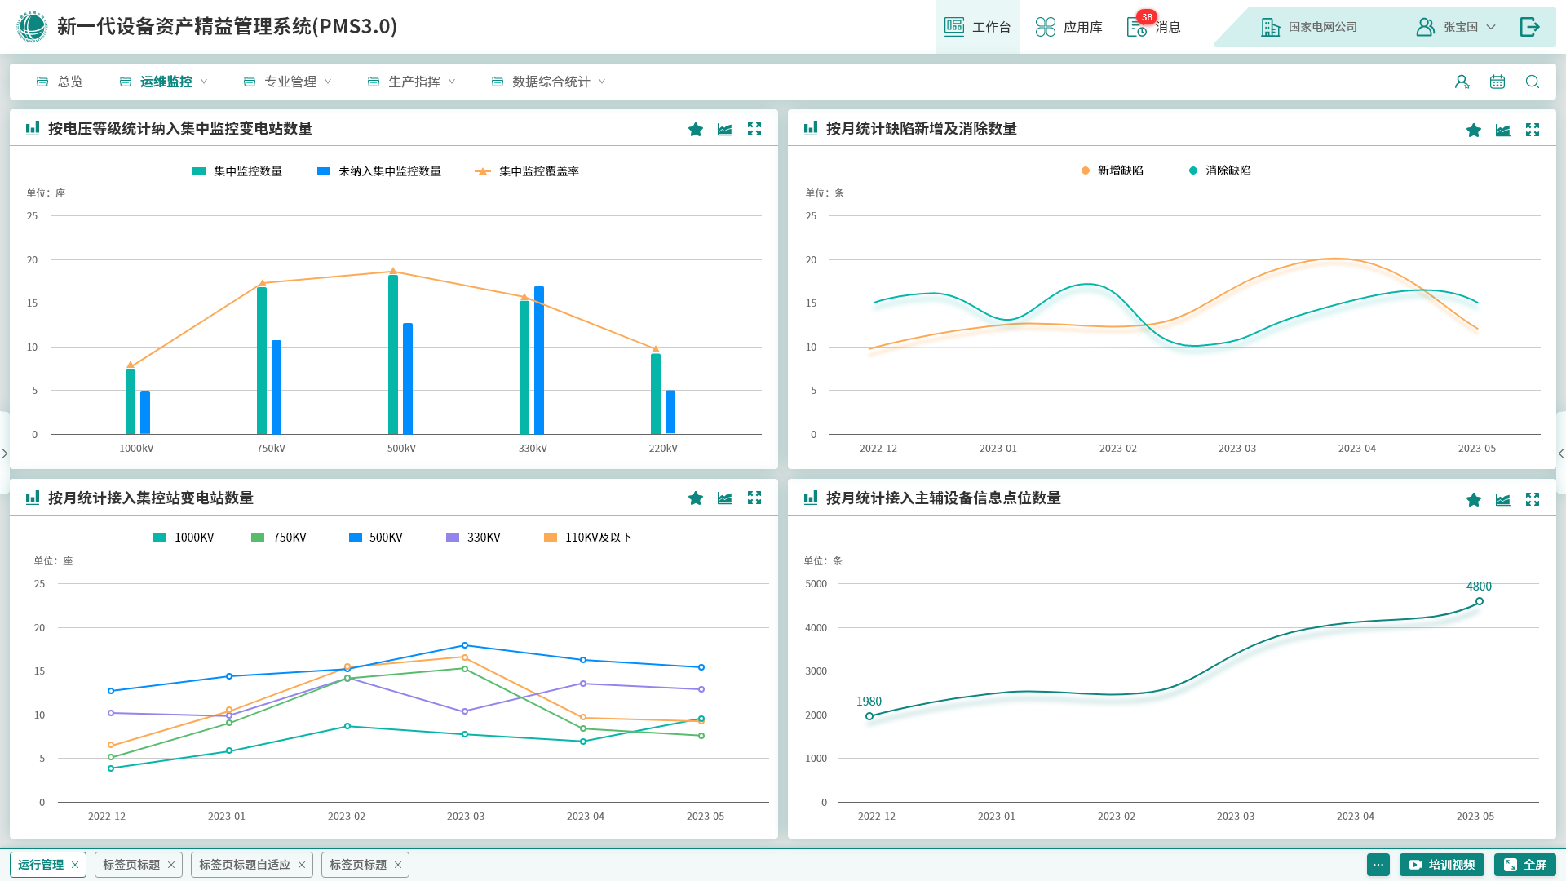Toggle 集中监控覆盖率 legend series
1566x881 pixels.
tap(527, 171)
